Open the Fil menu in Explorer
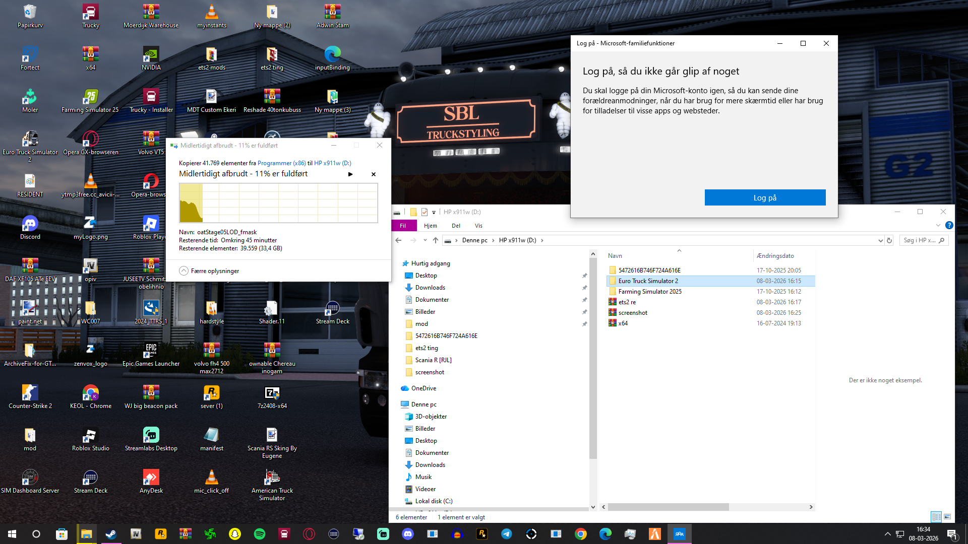The width and height of the screenshot is (968, 544). coord(403,226)
